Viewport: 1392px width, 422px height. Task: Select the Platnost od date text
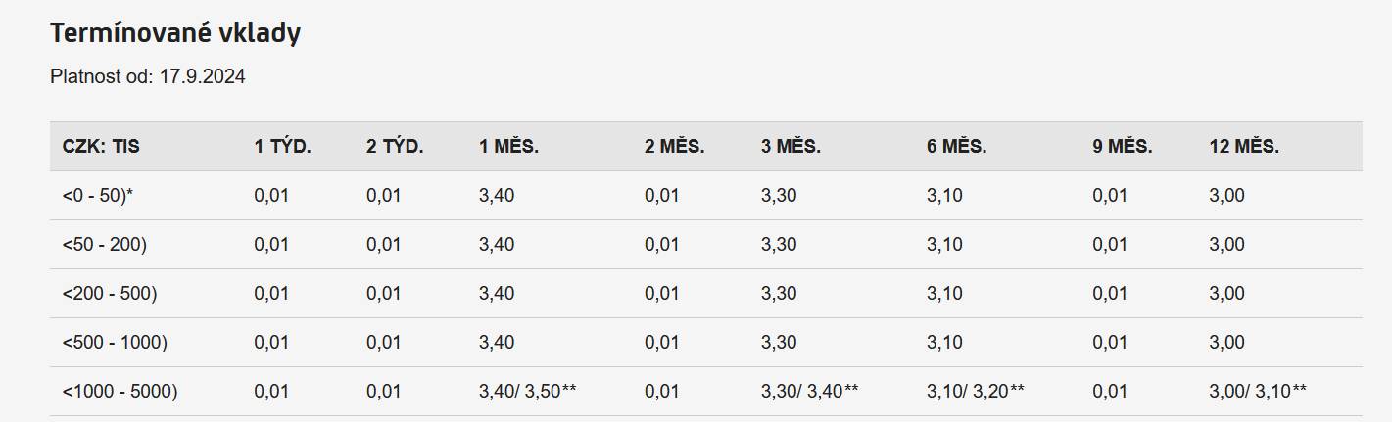point(148,76)
